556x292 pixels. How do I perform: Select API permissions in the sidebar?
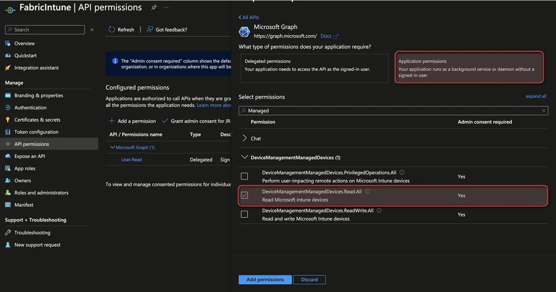coord(49,144)
